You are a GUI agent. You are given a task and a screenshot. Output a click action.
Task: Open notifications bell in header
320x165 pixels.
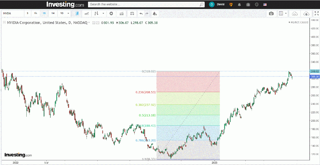pyautogui.click(x=239, y=4)
